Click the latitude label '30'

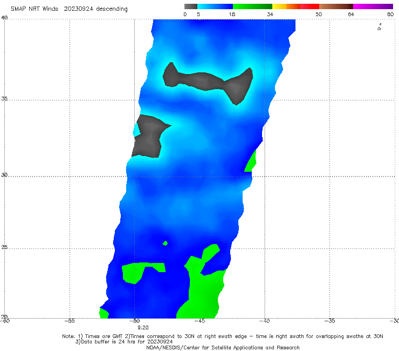click(x=4, y=175)
